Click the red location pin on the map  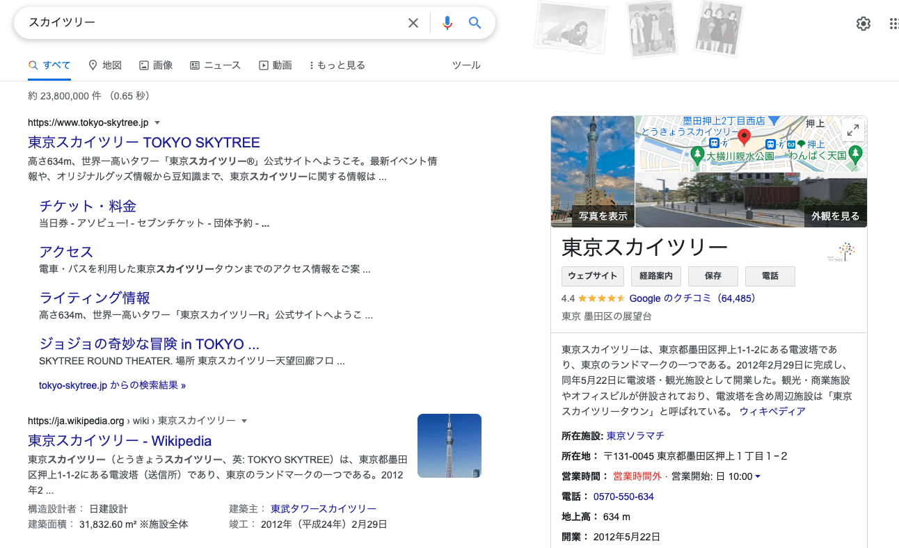coord(744,138)
